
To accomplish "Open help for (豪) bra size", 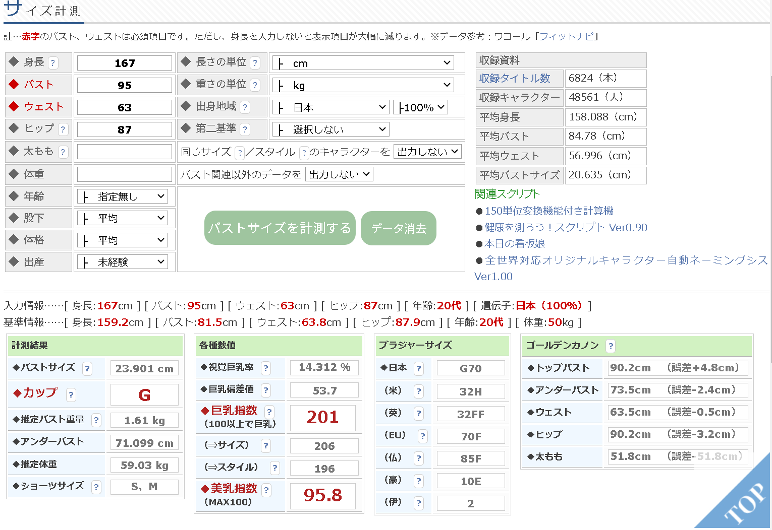I will 418,481.
